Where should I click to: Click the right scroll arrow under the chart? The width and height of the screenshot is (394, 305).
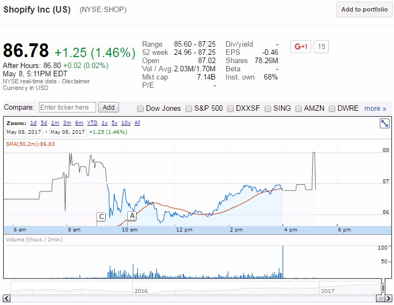pyautogui.click(x=389, y=298)
